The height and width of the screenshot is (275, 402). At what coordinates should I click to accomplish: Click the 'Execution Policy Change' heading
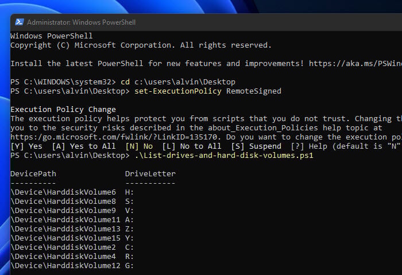click(x=63, y=110)
